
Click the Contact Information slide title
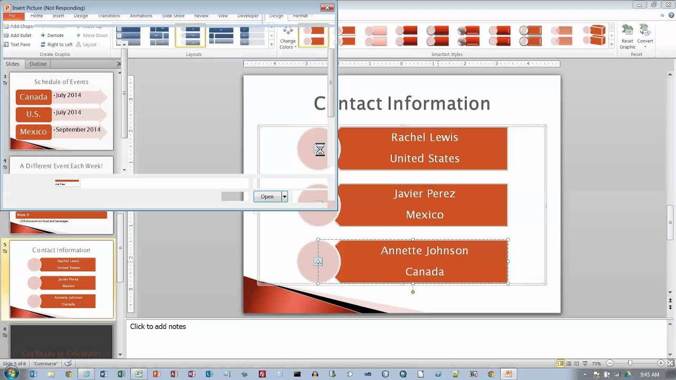click(402, 103)
